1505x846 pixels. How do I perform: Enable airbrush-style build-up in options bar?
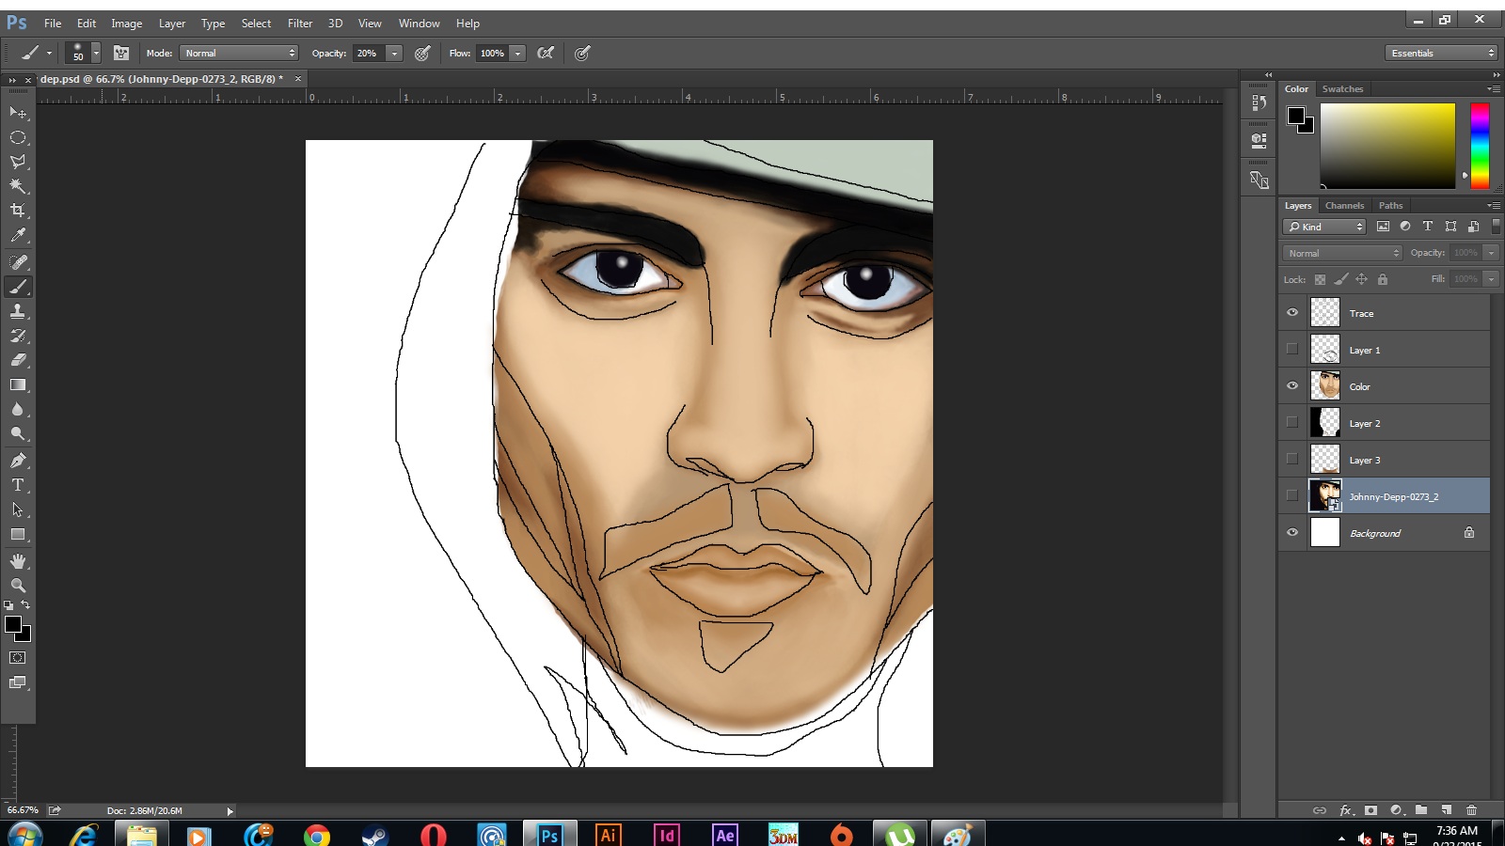(x=546, y=54)
